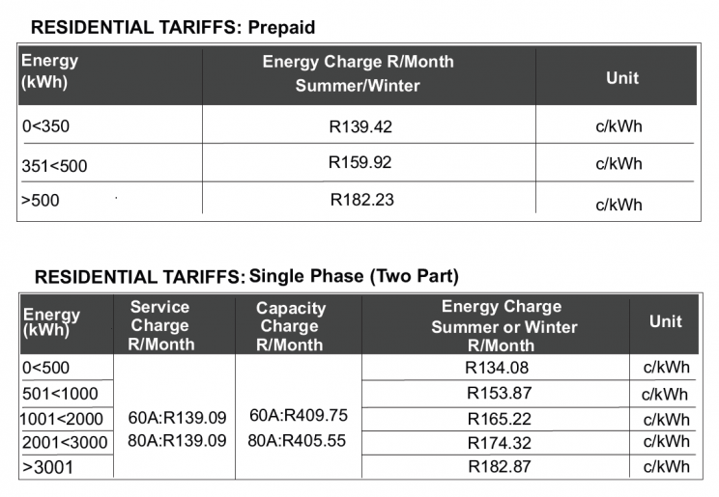Click the R134.08 energy charge value
719x497 pixels.
coord(497,368)
